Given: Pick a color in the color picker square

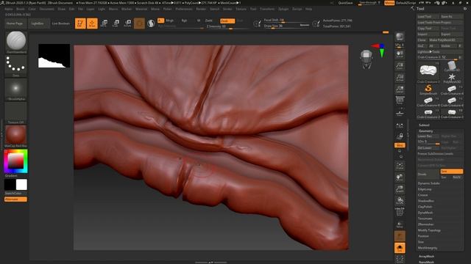Looking at the screenshot, I should [15, 161].
